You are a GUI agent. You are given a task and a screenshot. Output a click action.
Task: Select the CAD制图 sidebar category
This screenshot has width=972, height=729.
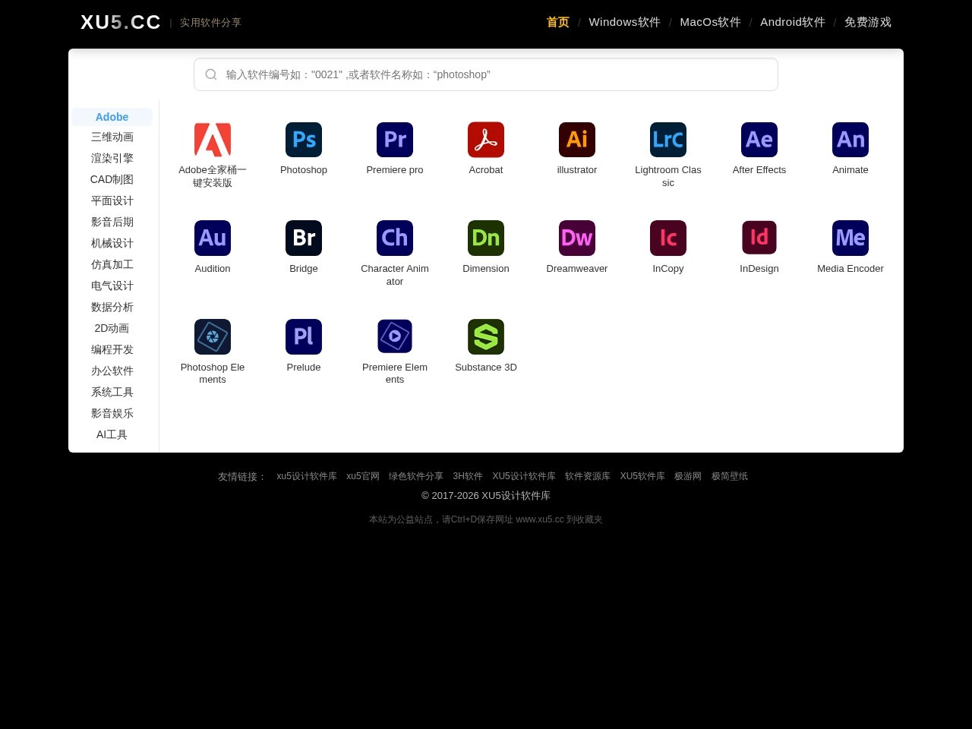coord(112,179)
